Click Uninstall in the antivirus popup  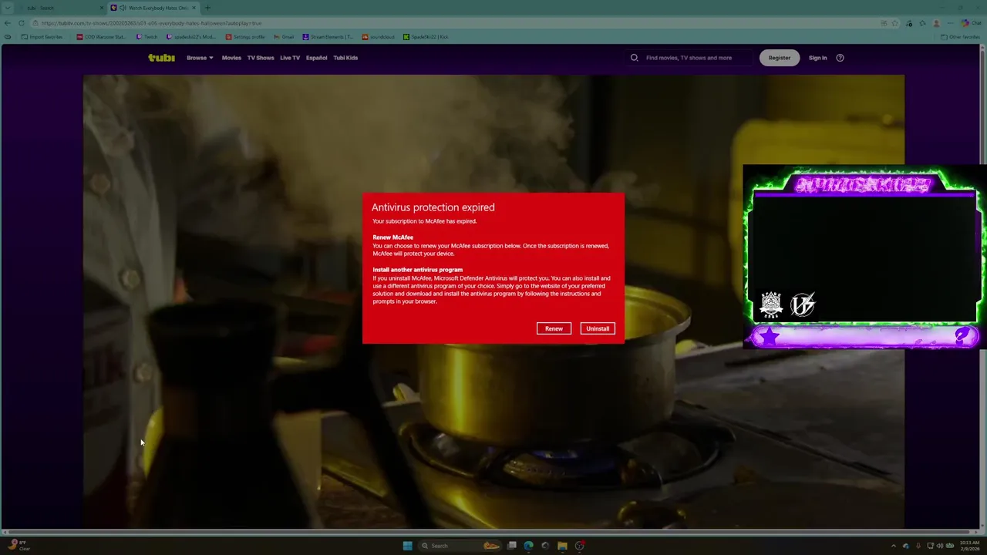tap(598, 329)
